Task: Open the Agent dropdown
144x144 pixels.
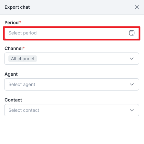Action: coord(72,84)
